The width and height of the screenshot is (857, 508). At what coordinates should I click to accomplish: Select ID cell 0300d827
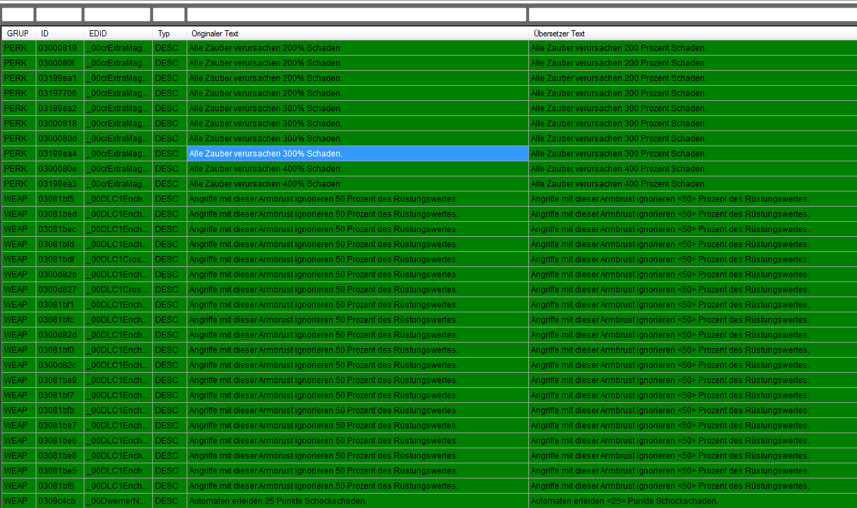58,290
